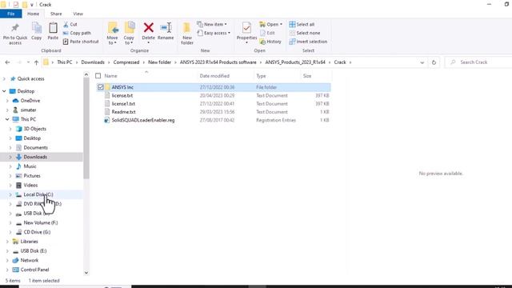
Task: Expand Quick access in navigation pane
Action: [4, 78]
